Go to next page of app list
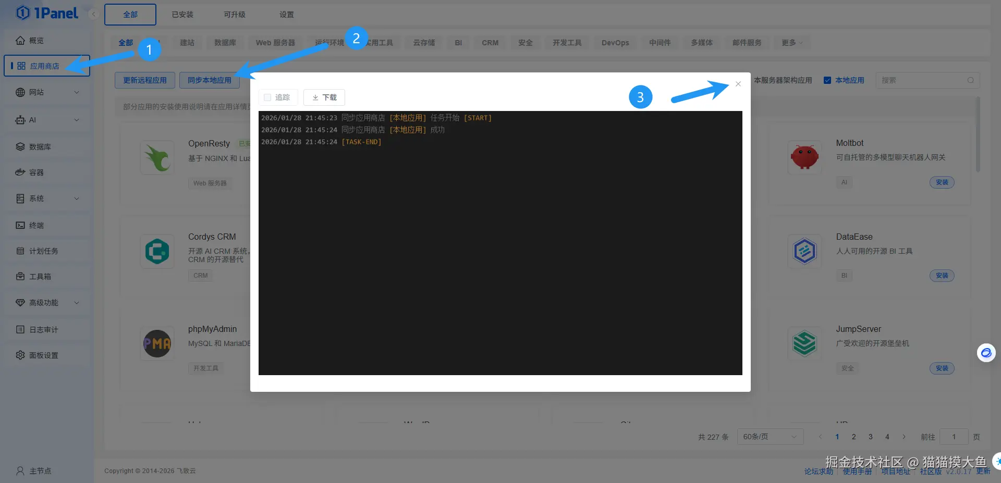 click(x=904, y=437)
